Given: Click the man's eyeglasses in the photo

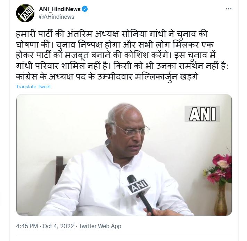Looking at the screenshot, I should 132,130.
